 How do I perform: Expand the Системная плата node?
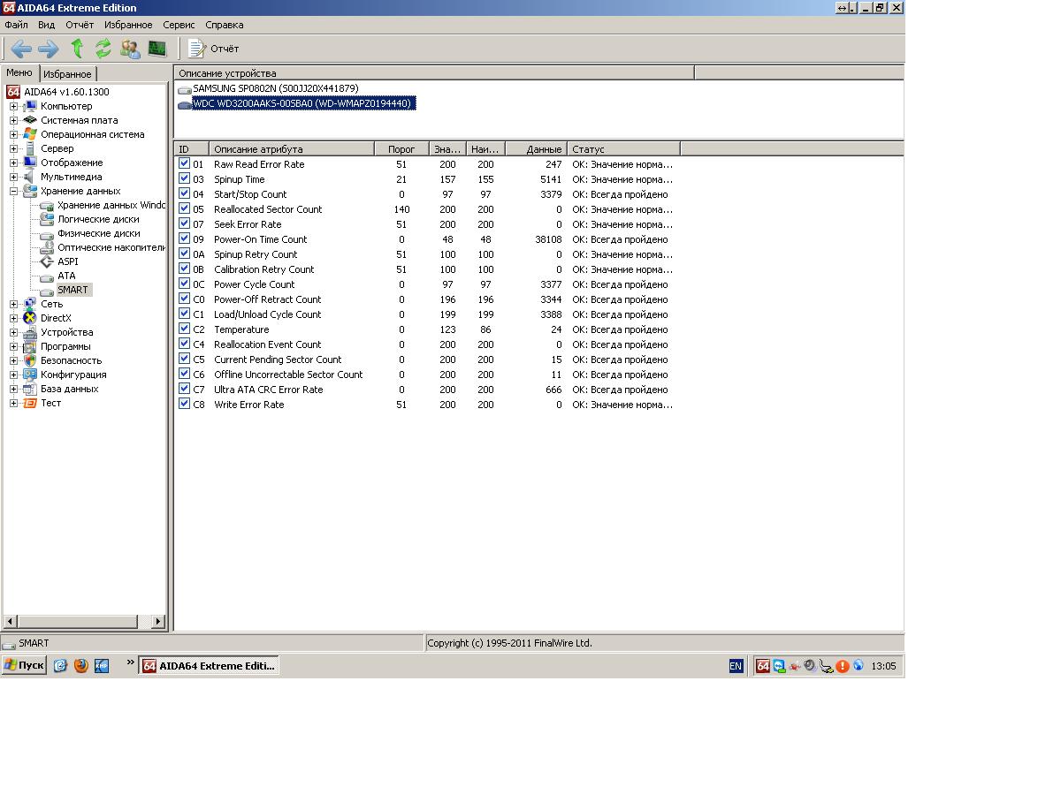coord(13,120)
